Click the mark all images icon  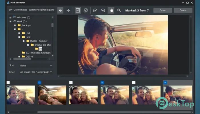coord(86,10)
